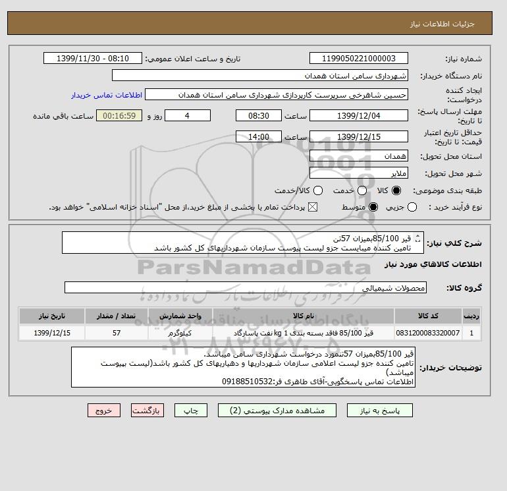Click the اطلاعات کالاهای مورد نیاز heading
The image size is (507, 491).
pos(433,264)
